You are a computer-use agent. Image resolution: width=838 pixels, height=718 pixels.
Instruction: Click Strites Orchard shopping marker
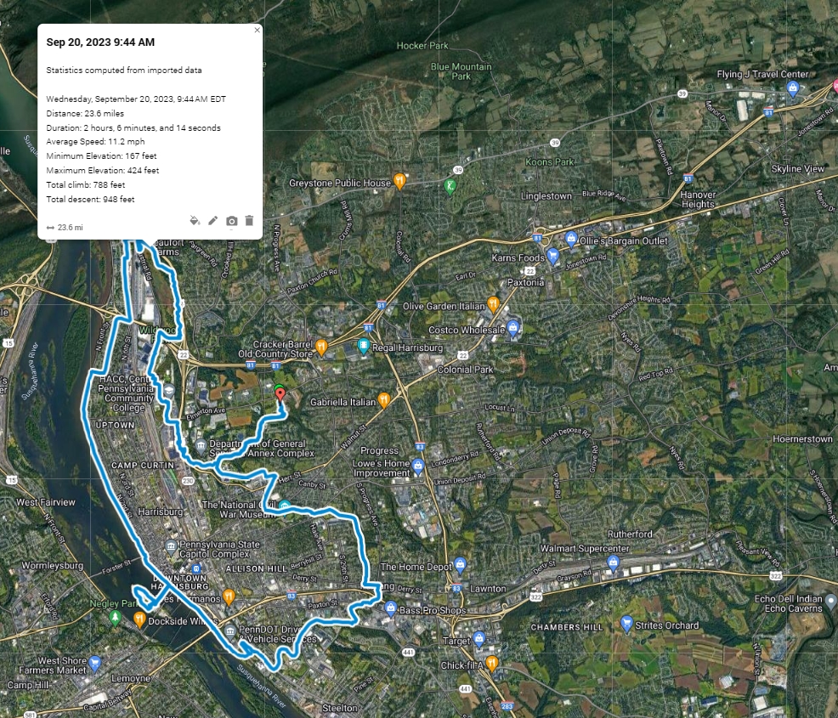pyautogui.click(x=627, y=624)
